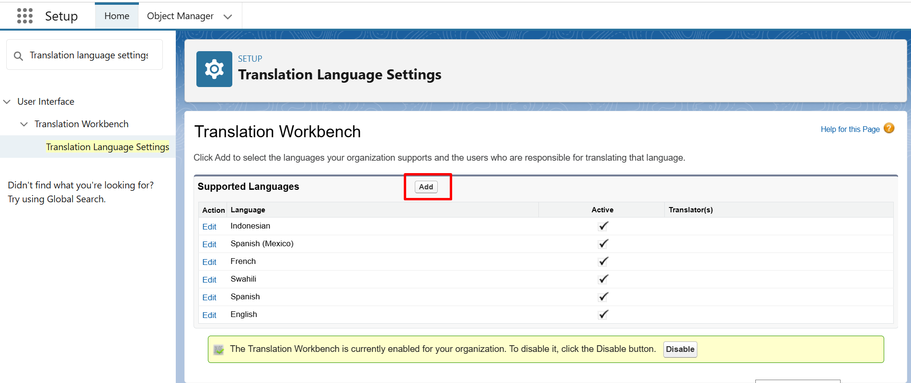Click the help question mark icon
This screenshot has width=911, height=383.
tap(889, 128)
